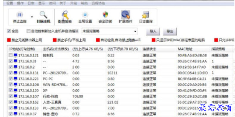Click computer icon for 172.16.0.223
The image size is (235, 117).
(15, 79)
